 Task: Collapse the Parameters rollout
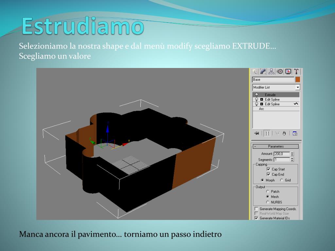[275, 146]
